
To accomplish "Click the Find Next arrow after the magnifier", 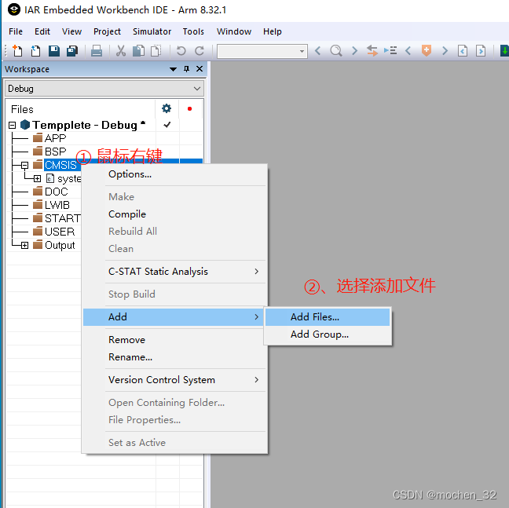I will [355, 51].
